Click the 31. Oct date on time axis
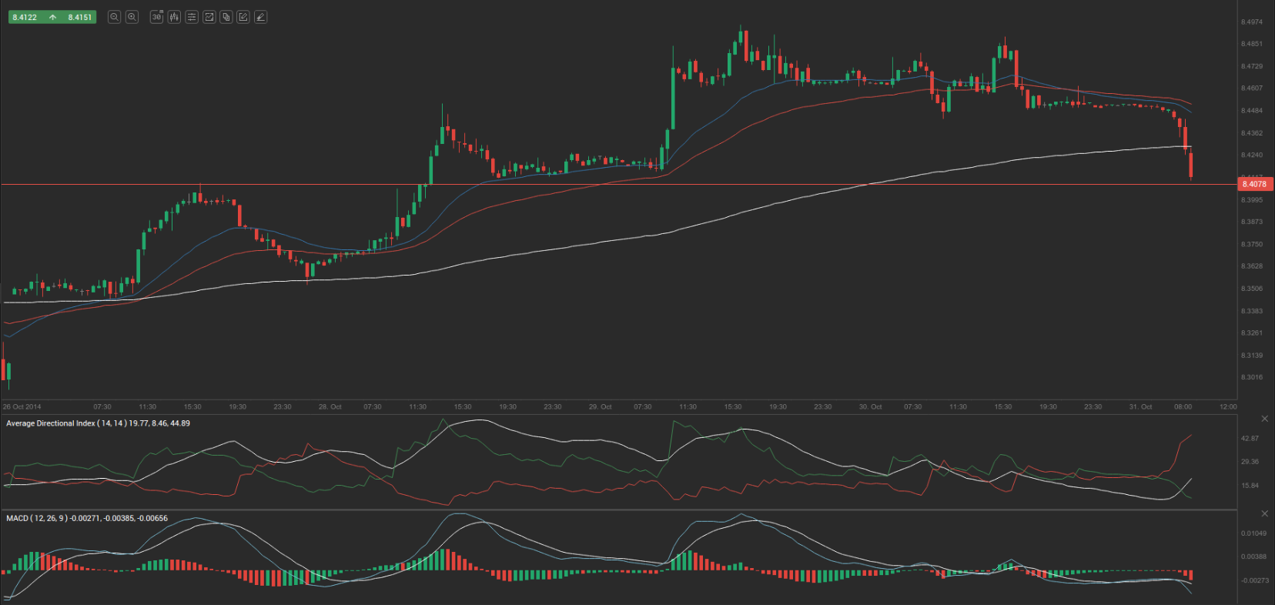 click(1140, 406)
